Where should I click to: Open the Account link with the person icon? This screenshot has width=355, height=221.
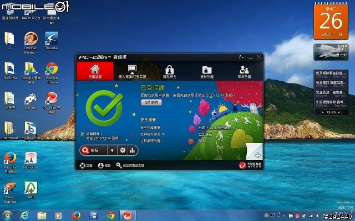104,166
